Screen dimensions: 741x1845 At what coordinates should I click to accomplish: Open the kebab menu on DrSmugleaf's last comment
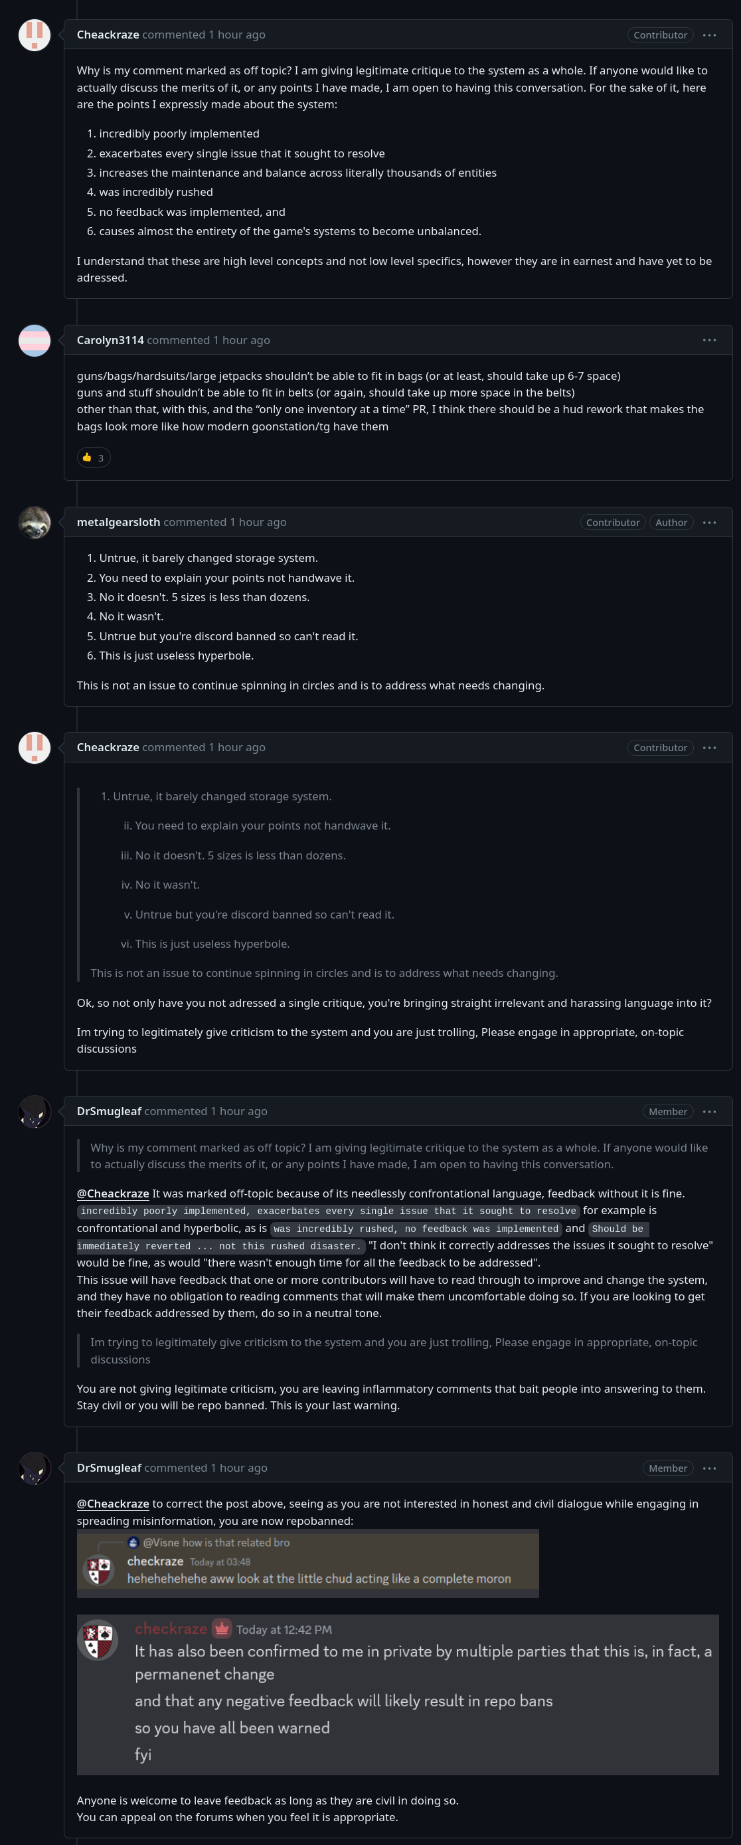point(710,1468)
